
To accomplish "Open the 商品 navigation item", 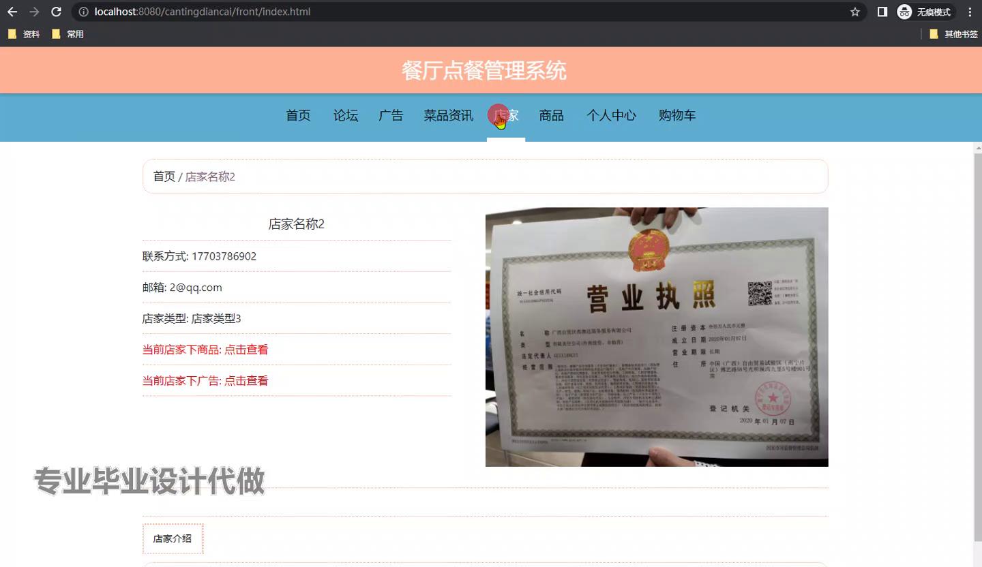I will [551, 115].
